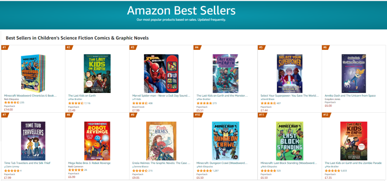Click the stars under Marvel Spider-man sound book
The width and height of the screenshot is (387, 181).
pos(140,103)
